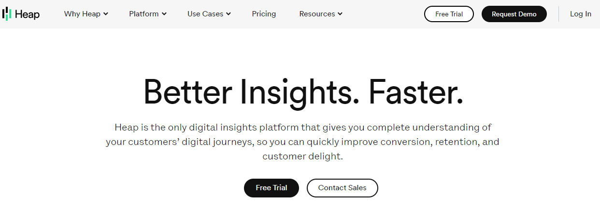Click the Platform dropdown arrow
600x209 pixels.
pos(164,14)
